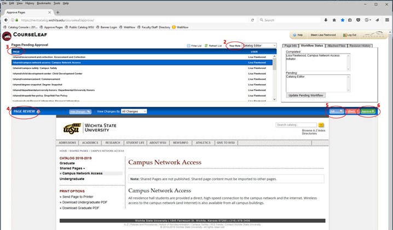Click the WSU Wichita State University logo
This screenshot has height=230, width=393.
90,128
